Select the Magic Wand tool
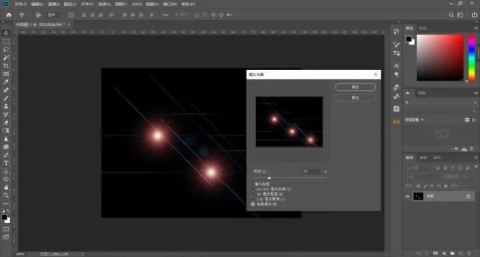 pyautogui.click(x=6, y=58)
